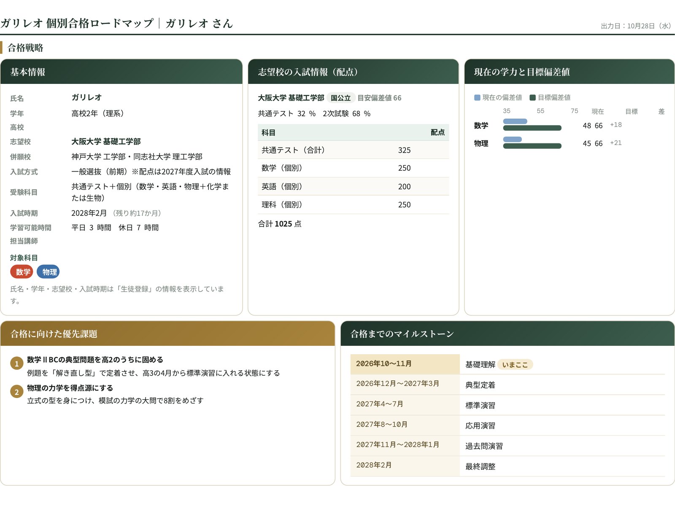Click the 合格までのマイルストーン header
The height and width of the screenshot is (506, 675).
(x=508, y=334)
